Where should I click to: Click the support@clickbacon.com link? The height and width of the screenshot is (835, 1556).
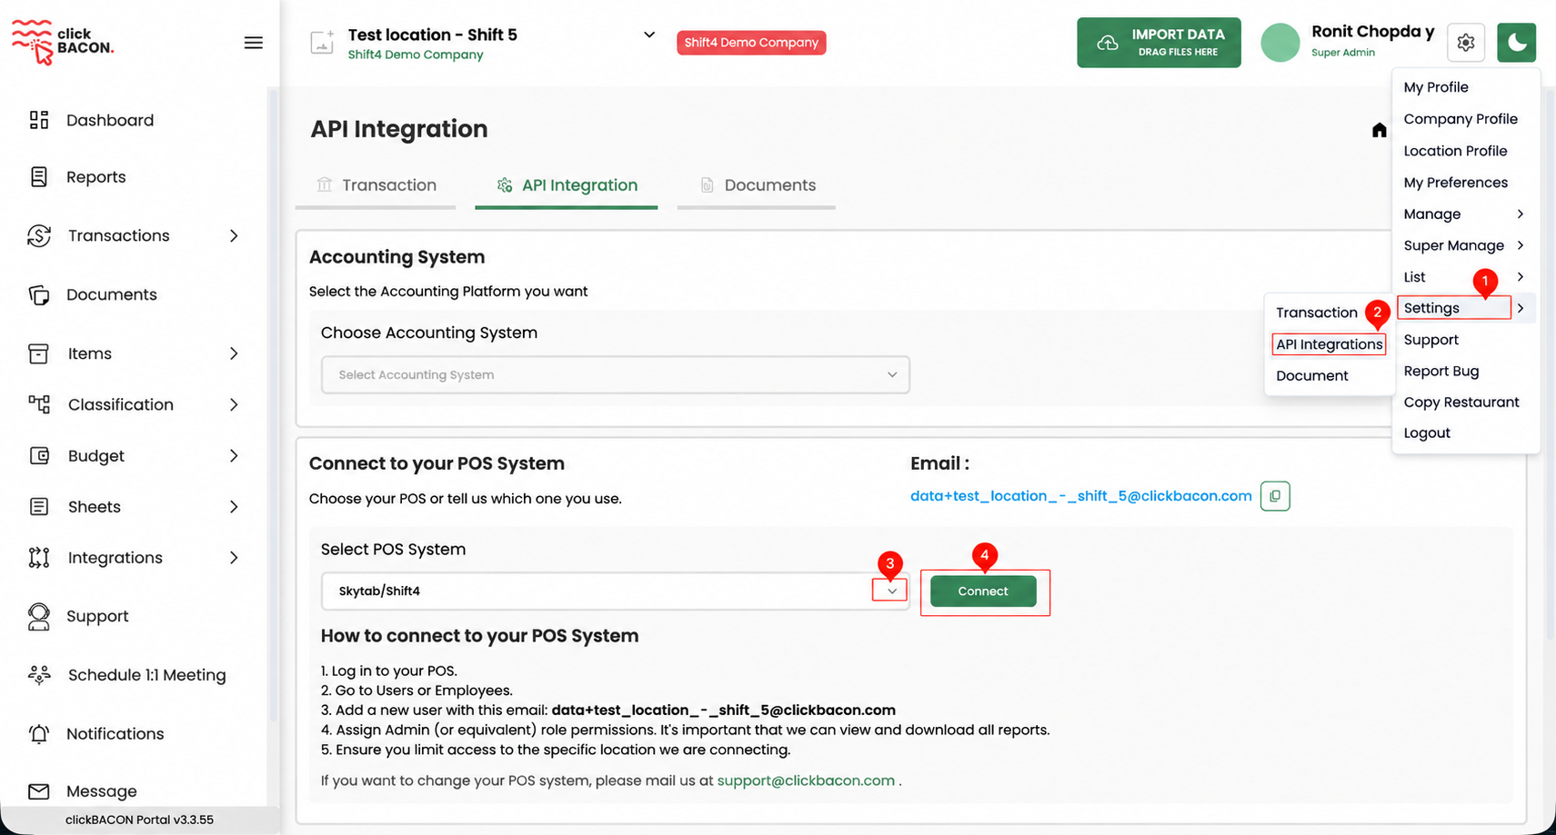[x=806, y=780]
